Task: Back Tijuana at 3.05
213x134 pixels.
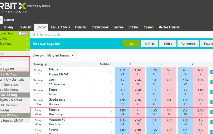Action: point(122,112)
